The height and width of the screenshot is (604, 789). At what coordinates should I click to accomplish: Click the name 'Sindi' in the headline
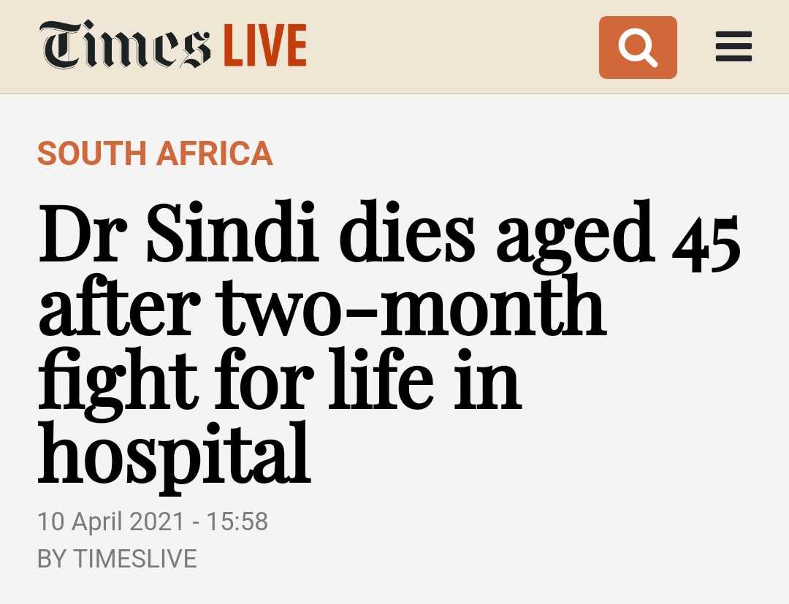point(232,232)
